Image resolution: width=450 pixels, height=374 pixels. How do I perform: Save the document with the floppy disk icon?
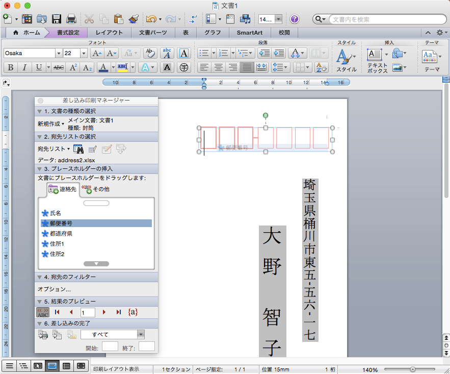pyautogui.click(x=57, y=19)
